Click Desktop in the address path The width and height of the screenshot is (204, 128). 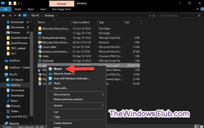tap(49, 16)
